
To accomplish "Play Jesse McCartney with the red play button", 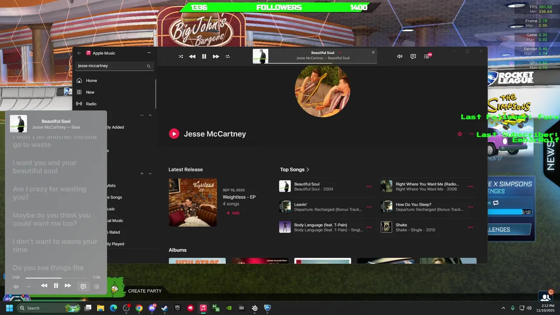I will click(x=174, y=134).
